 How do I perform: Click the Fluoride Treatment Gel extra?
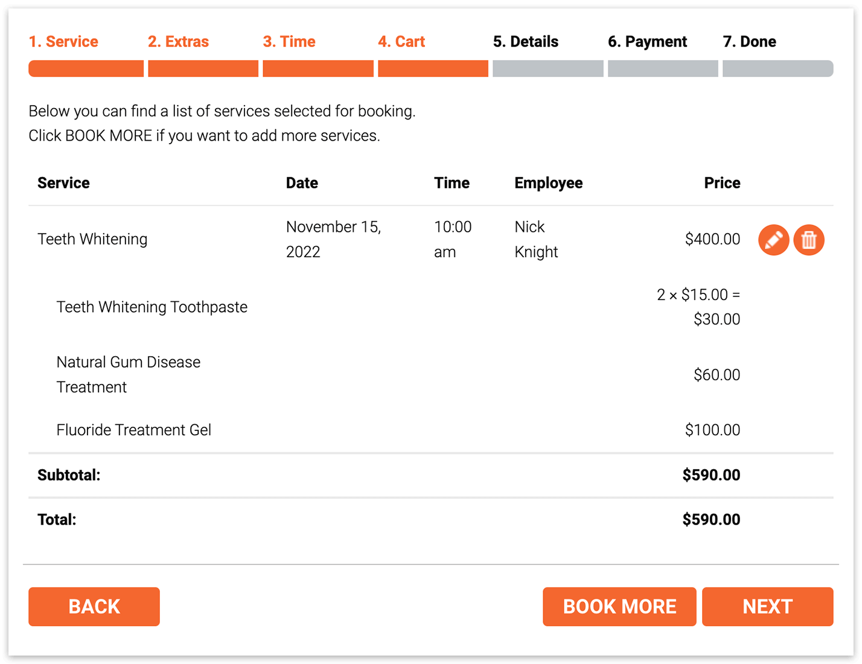coord(133,430)
